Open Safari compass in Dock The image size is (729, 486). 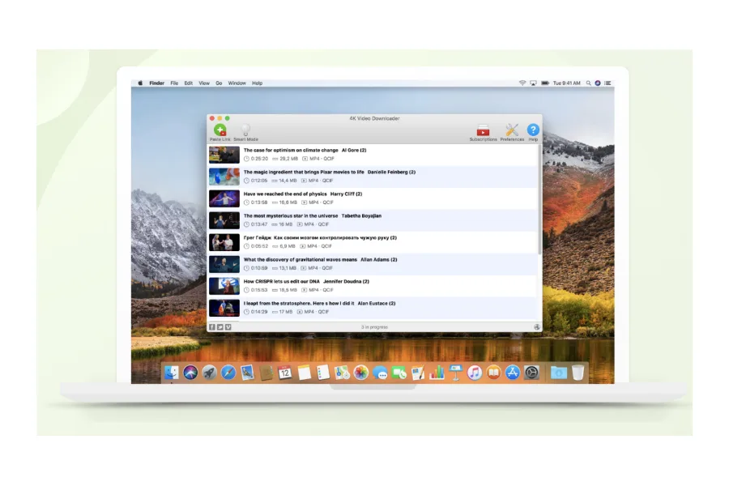click(228, 373)
